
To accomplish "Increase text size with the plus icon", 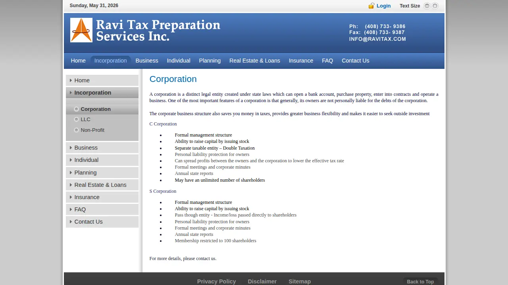I will 435,6.
